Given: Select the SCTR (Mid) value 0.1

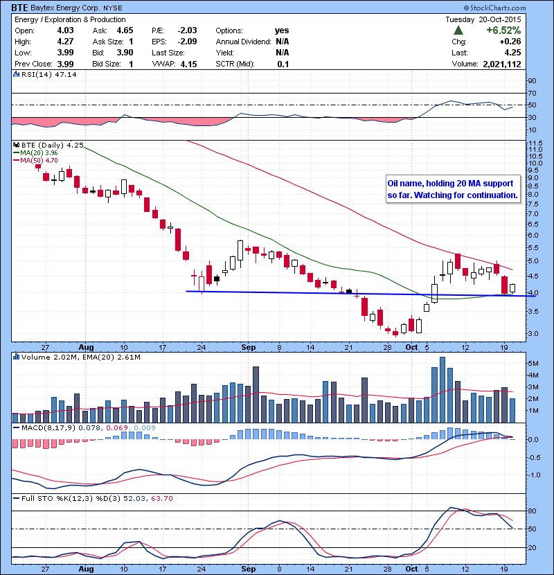Looking at the screenshot, I should coord(283,64).
